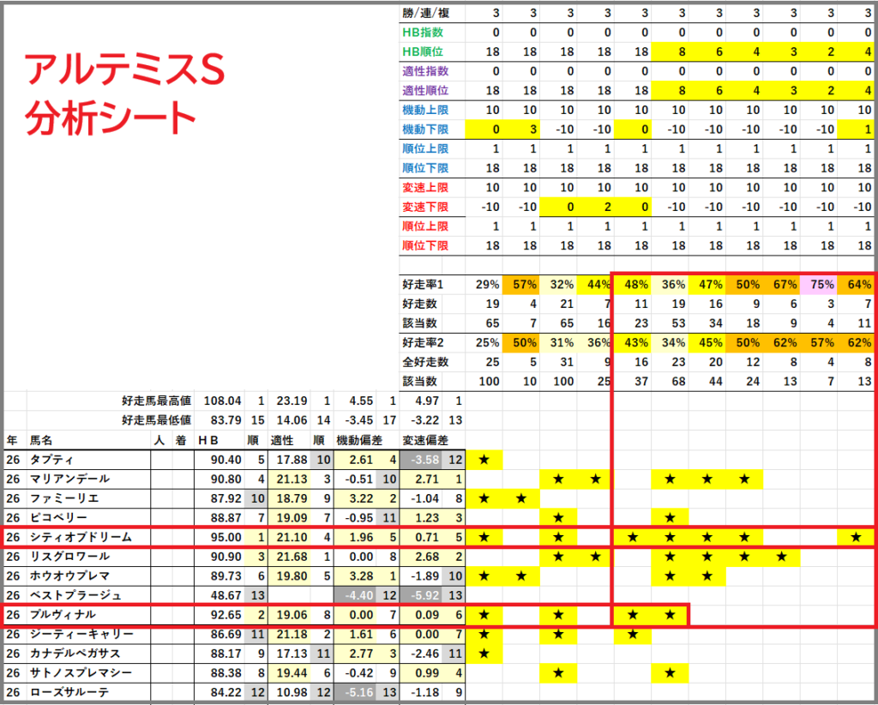Image resolution: width=878 pixels, height=705 pixels.
Task: Click the green HB指数 row label
Action: 423,33
